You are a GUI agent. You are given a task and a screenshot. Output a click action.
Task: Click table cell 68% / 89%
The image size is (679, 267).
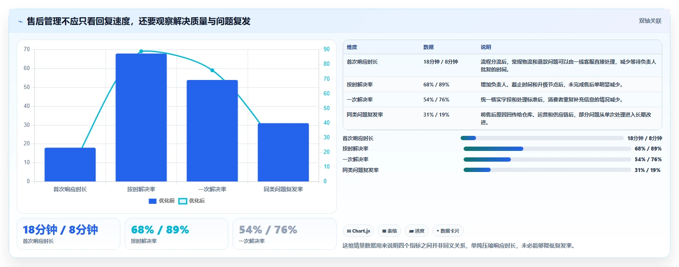click(436, 85)
